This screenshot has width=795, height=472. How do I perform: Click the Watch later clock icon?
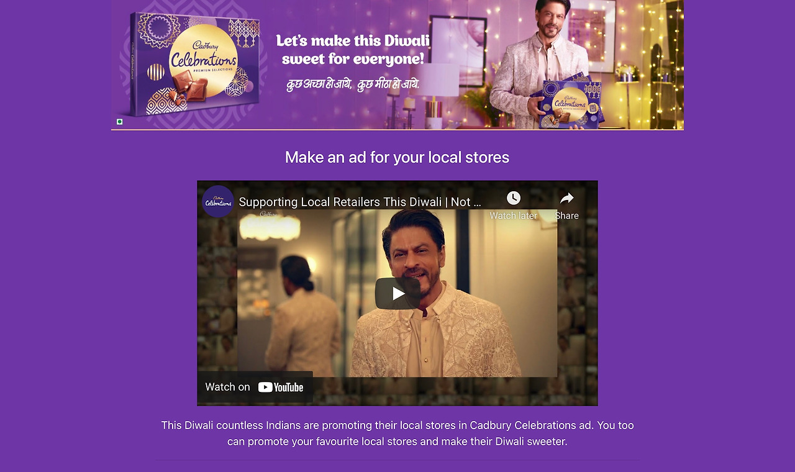pos(513,198)
